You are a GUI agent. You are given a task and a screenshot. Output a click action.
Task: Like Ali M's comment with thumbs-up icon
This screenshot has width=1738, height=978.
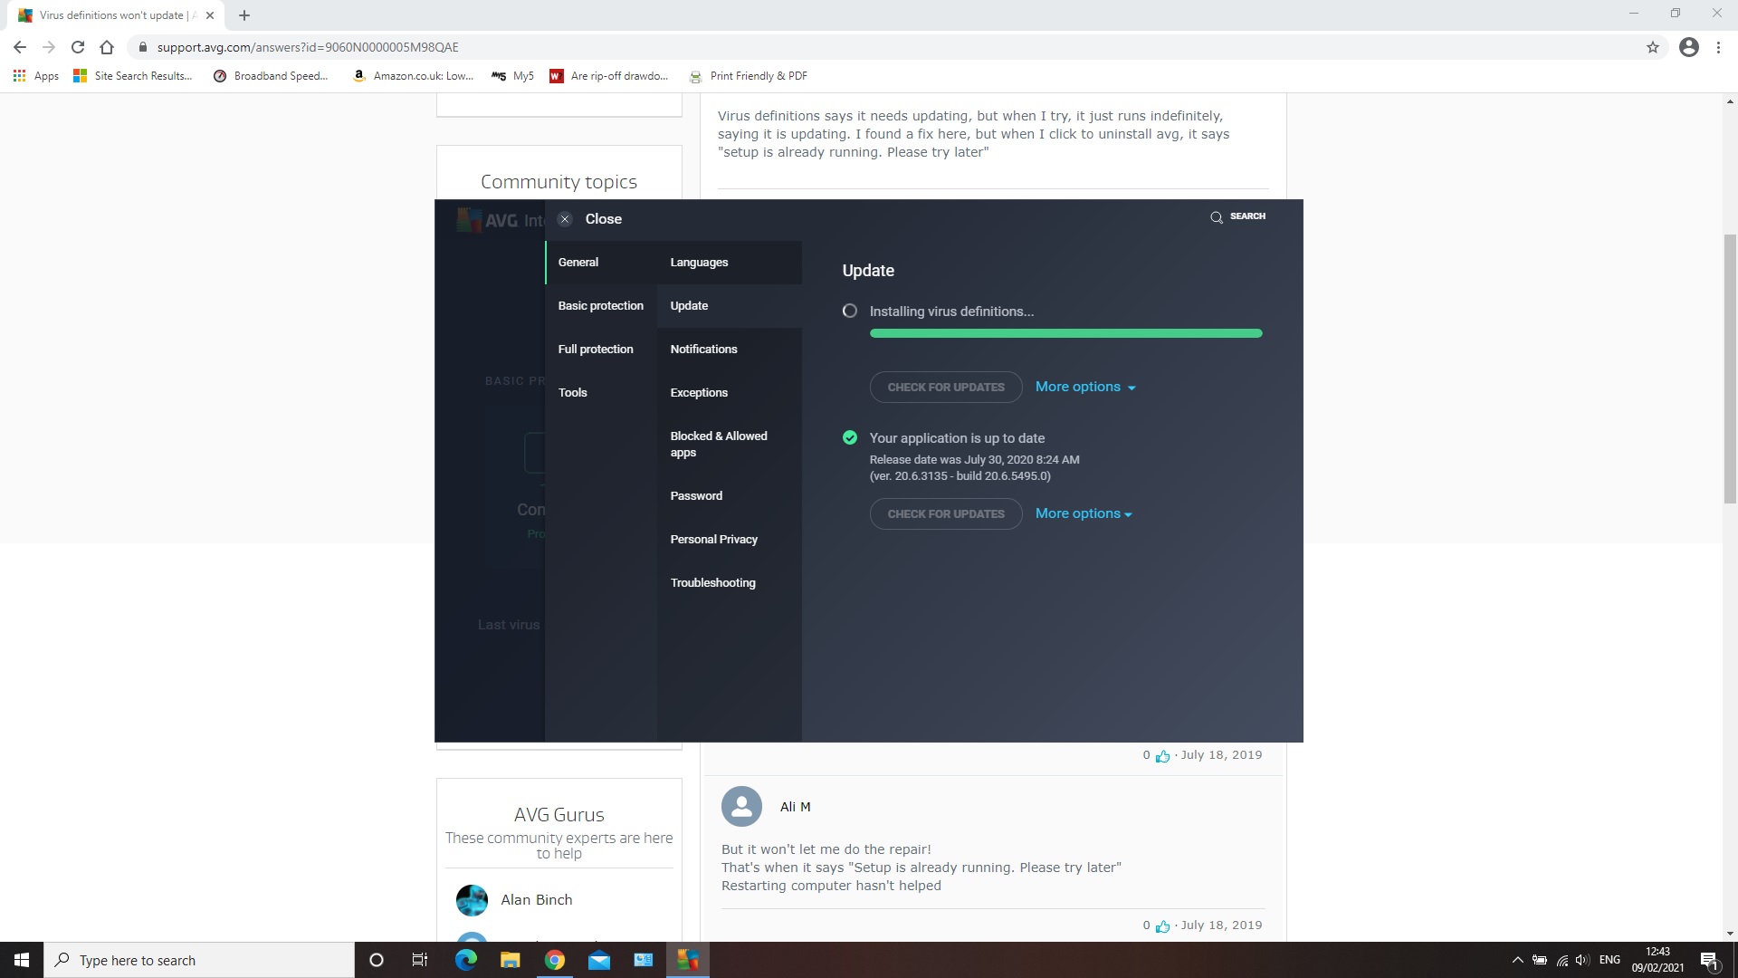(1161, 925)
